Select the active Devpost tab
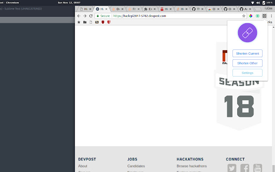The width and height of the screenshot is (275, 172). [x=101, y=9]
